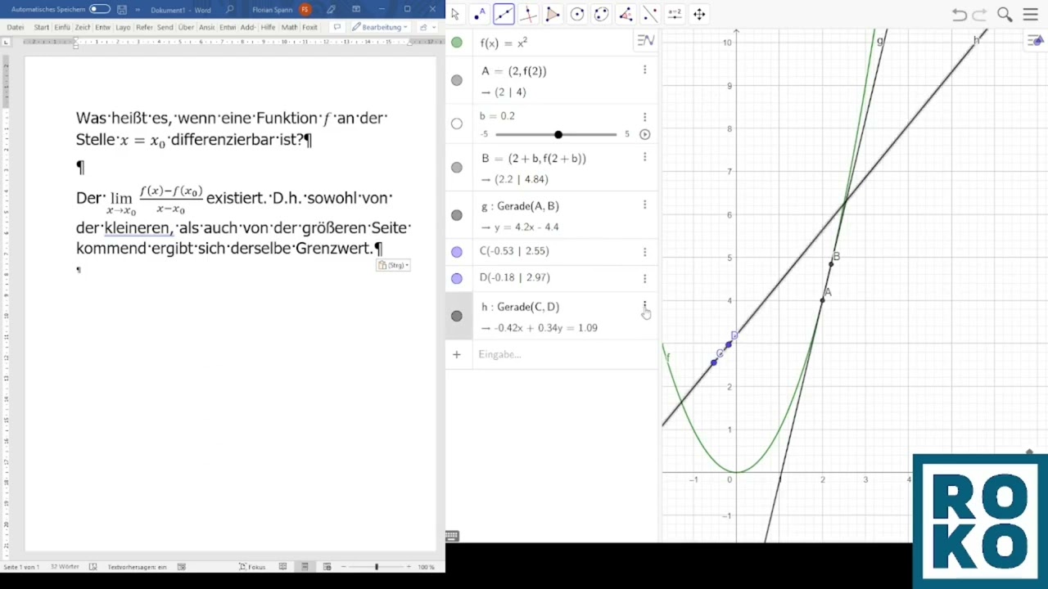The width and height of the screenshot is (1048, 589).
Task: Open the graphics view style bar
Action: point(1037,41)
